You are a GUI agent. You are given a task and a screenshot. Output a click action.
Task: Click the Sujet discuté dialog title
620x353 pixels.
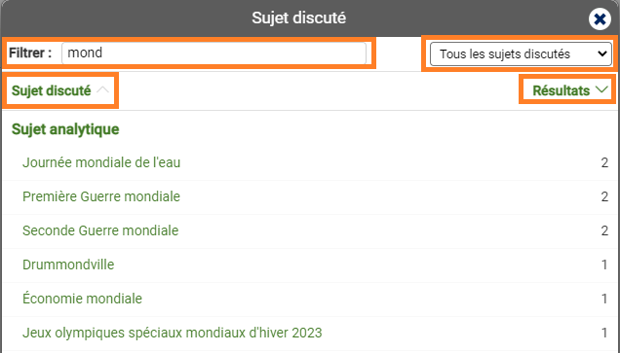(299, 18)
